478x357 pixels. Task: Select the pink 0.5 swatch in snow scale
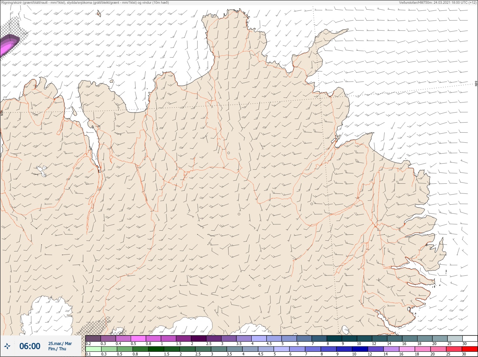[x=138, y=338]
